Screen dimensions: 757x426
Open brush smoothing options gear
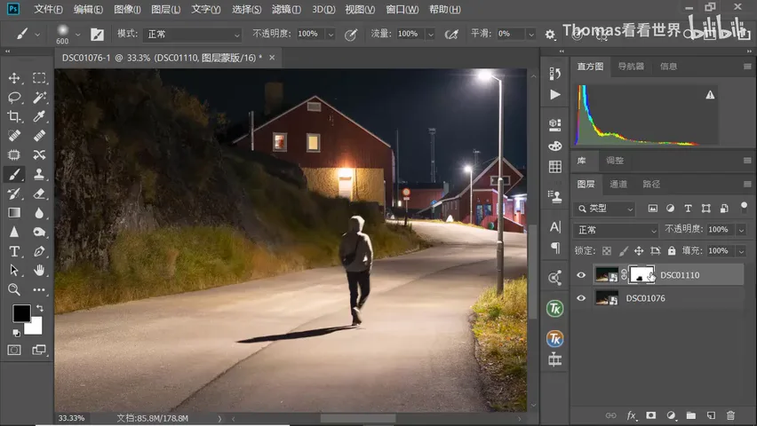click(550, 35)
